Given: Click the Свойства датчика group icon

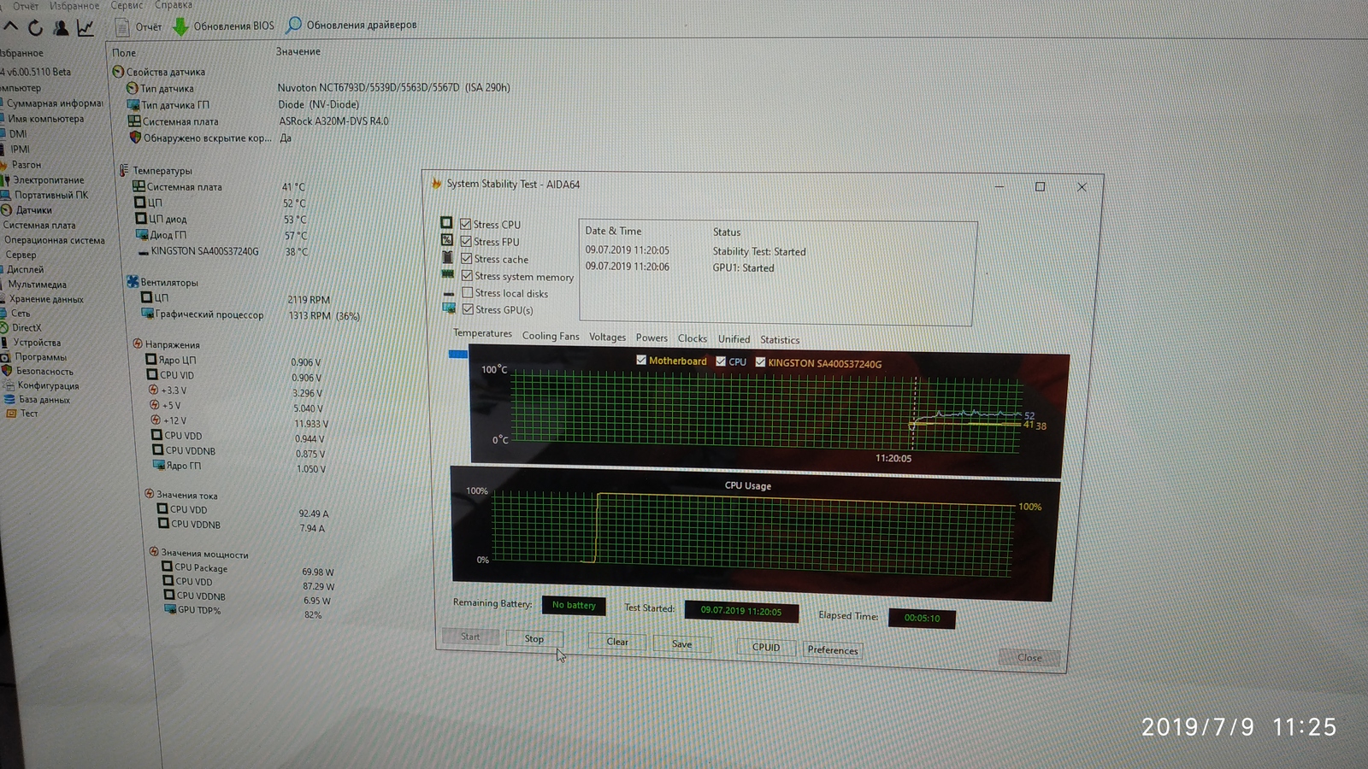Looking at the screenshot, I should pos(118,71).
